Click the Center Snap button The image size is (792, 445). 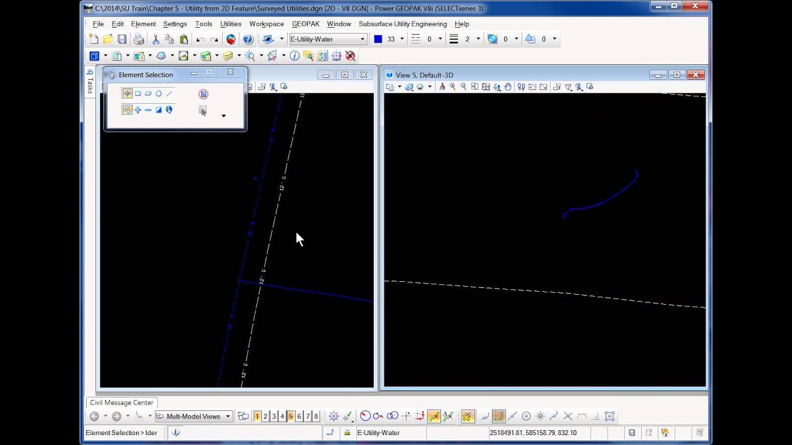point(526,417)
